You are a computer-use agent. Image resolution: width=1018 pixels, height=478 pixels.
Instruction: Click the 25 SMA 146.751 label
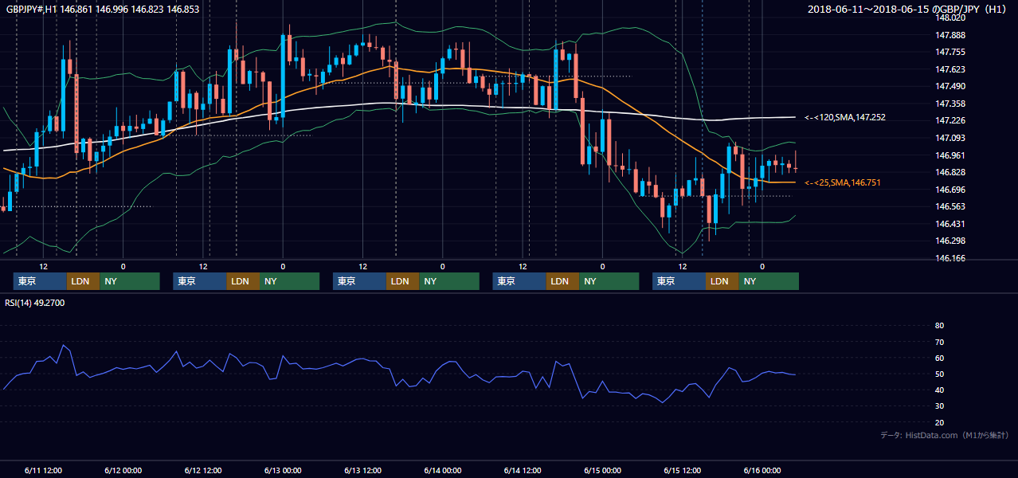(x=843, y=182)
